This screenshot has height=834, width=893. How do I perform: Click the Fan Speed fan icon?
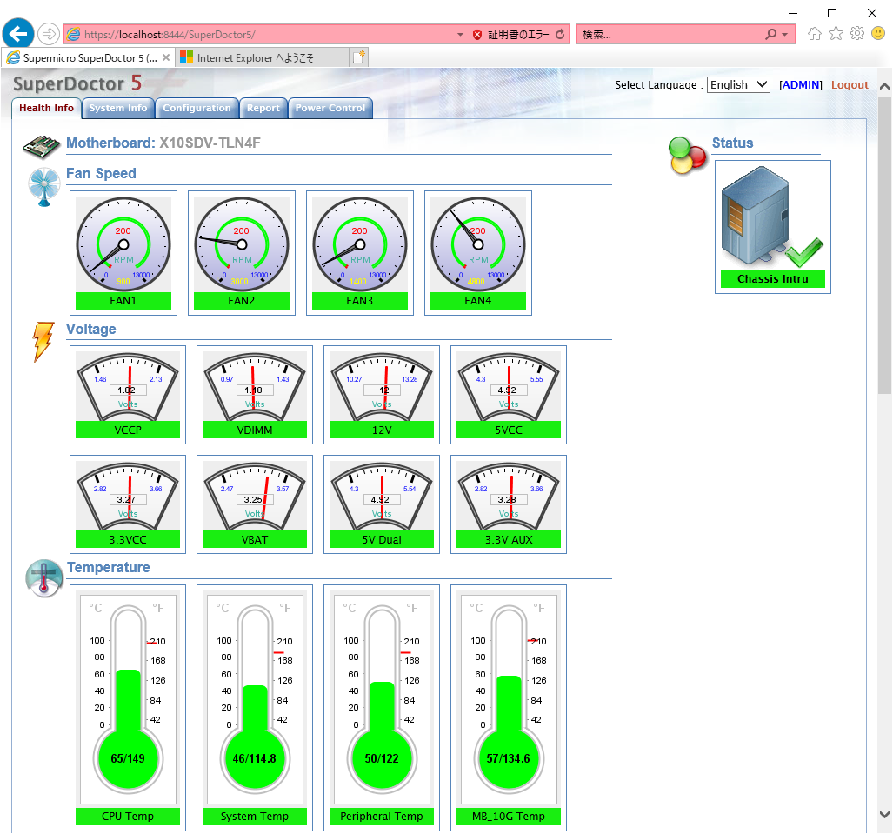tap(43, 187)
